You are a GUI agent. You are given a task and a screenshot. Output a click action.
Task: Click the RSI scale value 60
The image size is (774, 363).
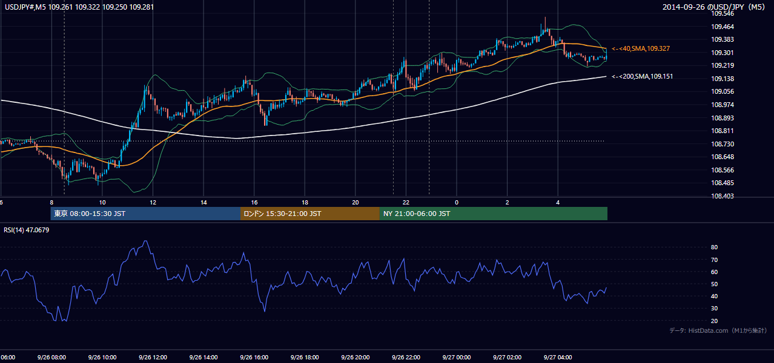pos(714,272)
